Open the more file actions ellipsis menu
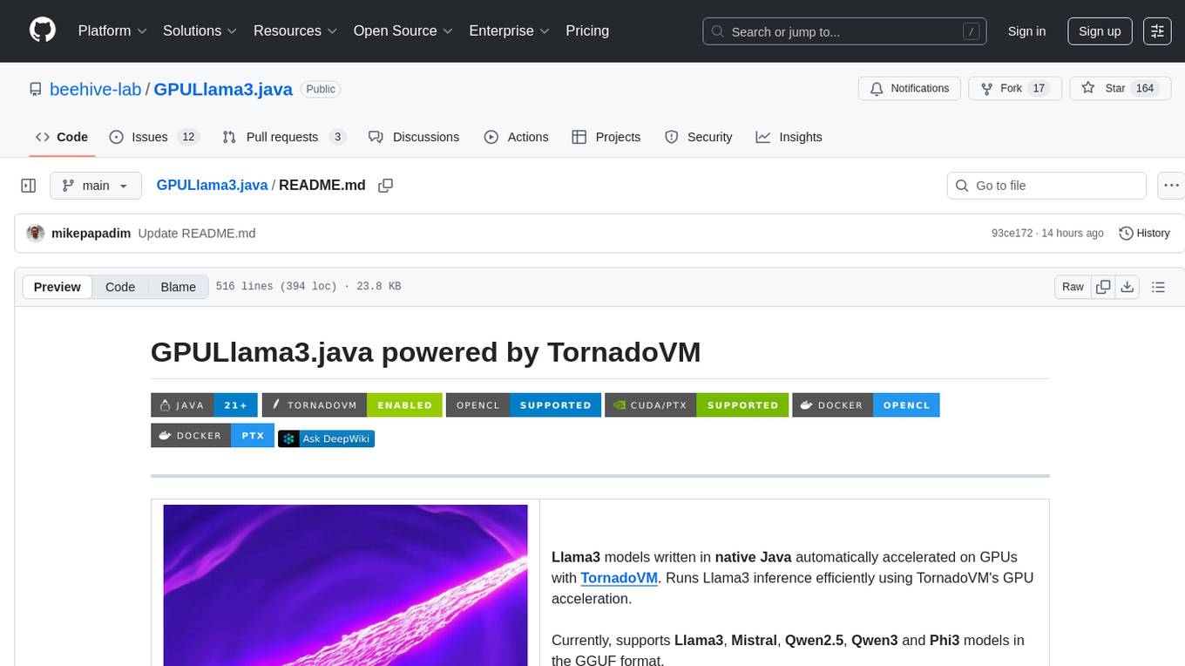 click(x=1171, y=186)
